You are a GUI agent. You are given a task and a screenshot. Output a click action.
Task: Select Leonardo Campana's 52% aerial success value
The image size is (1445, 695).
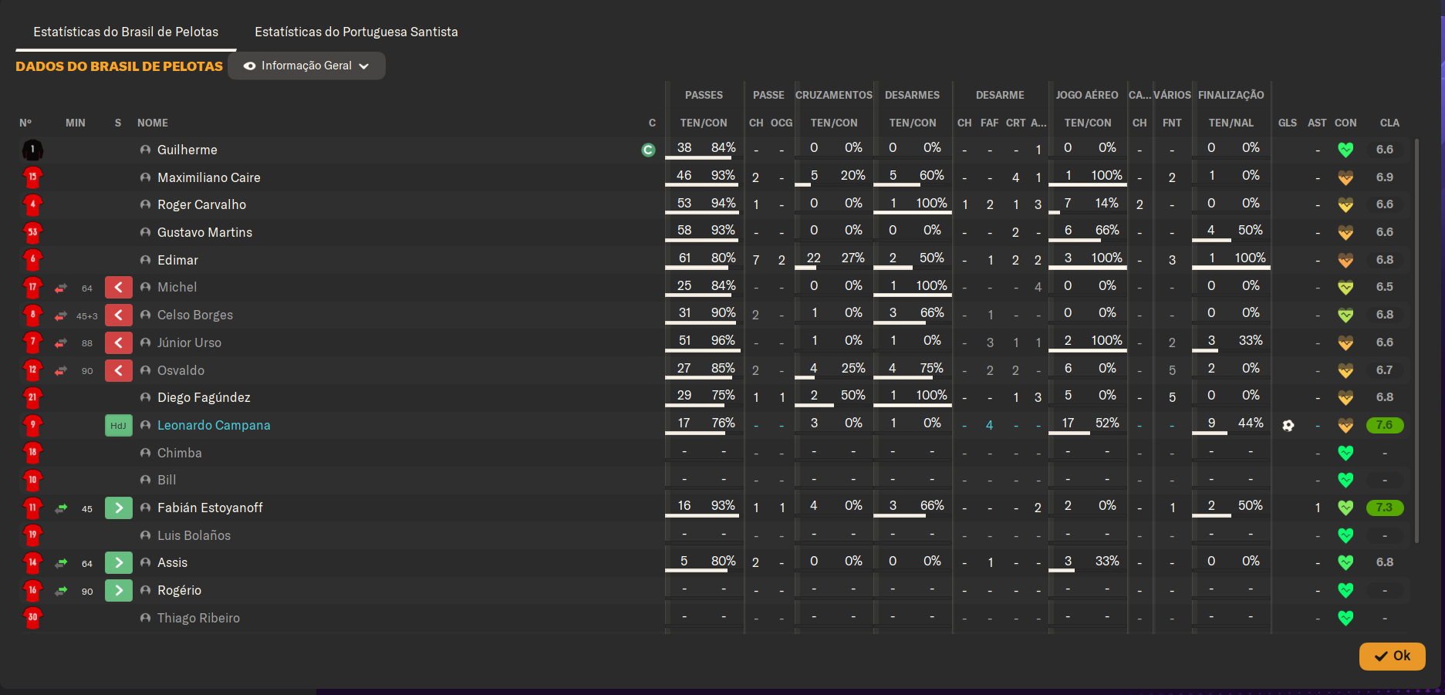1107,423
